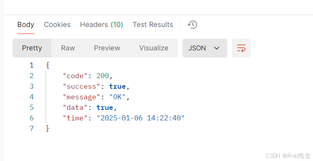Switch to Raw view mode
This screenshot has width=313, height=161.
pyautogui.click(x=68, y=48)
